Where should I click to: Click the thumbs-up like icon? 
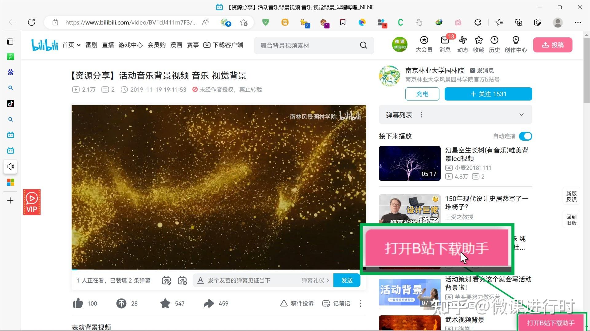point(78,303)
